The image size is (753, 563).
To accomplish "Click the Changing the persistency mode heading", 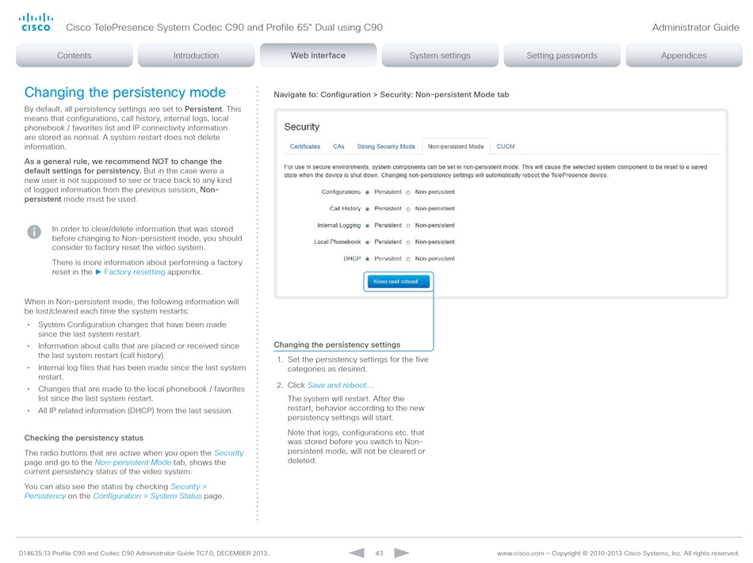I will click(x=125, y=92).
